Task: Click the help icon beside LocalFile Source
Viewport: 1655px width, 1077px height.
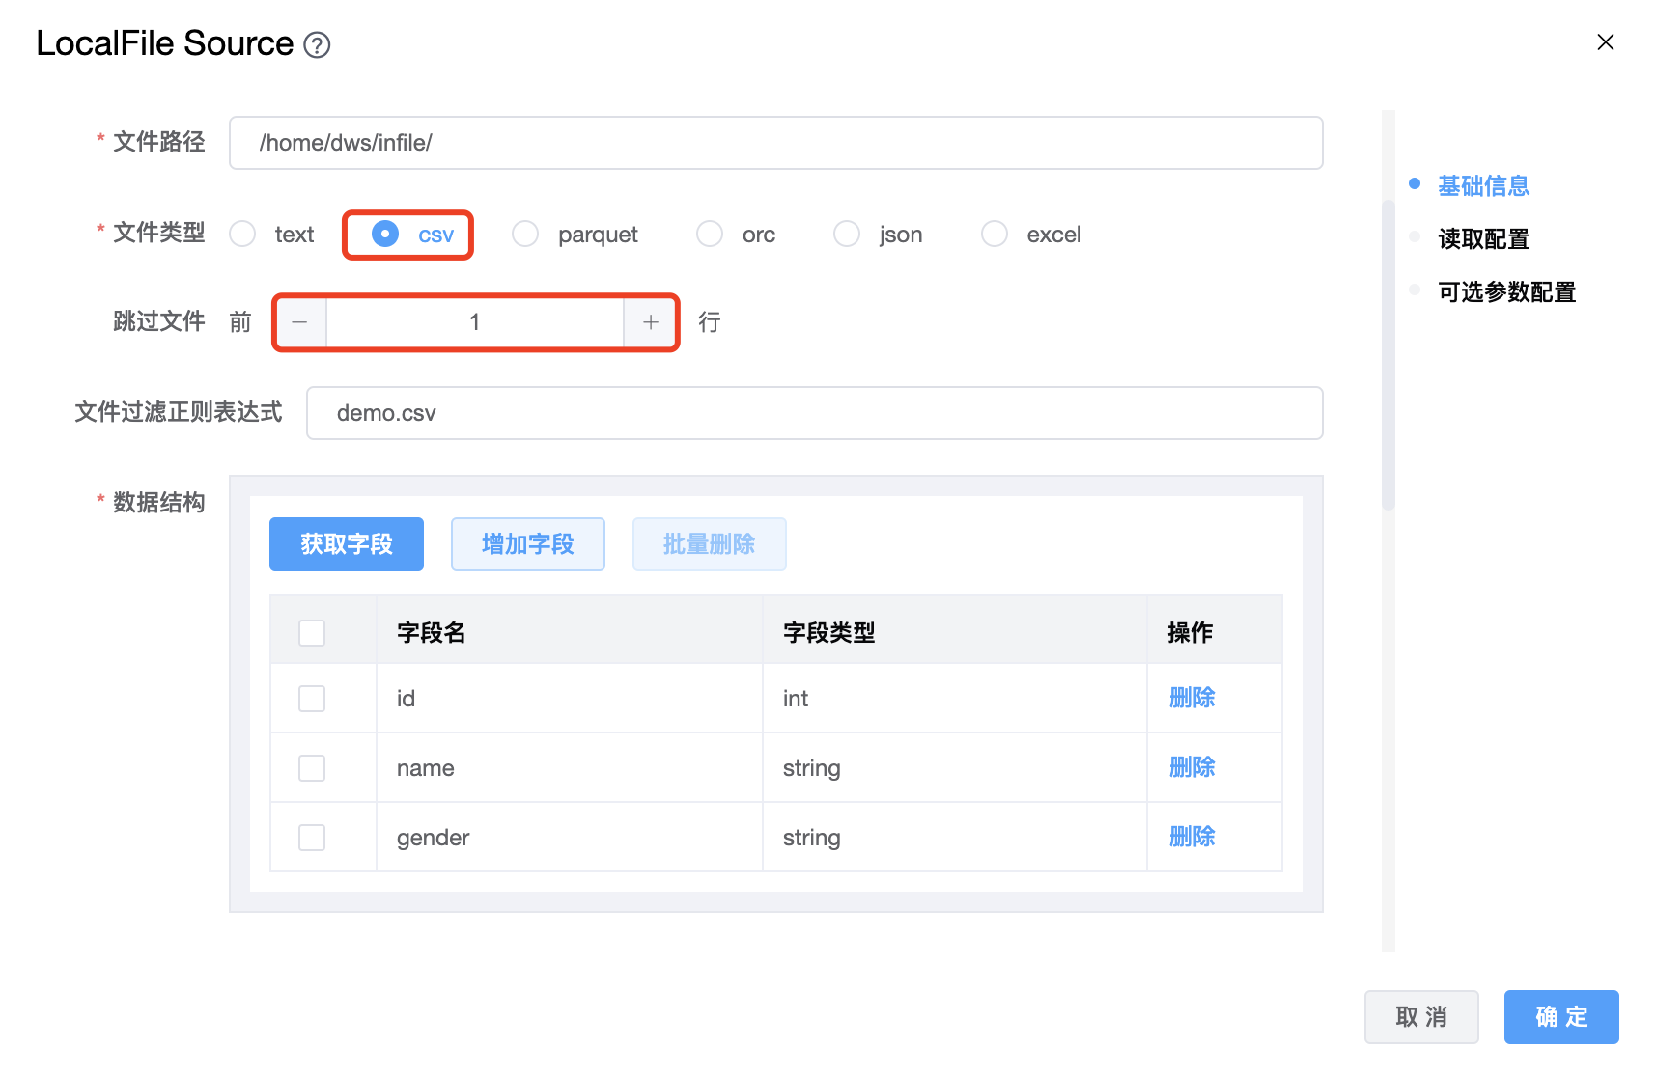Action: [317, 45]
